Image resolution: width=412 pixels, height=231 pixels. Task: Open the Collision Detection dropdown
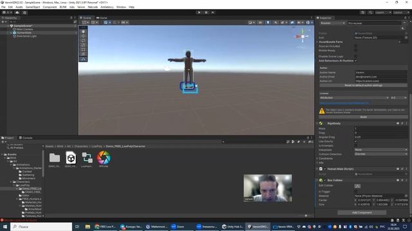380,154
